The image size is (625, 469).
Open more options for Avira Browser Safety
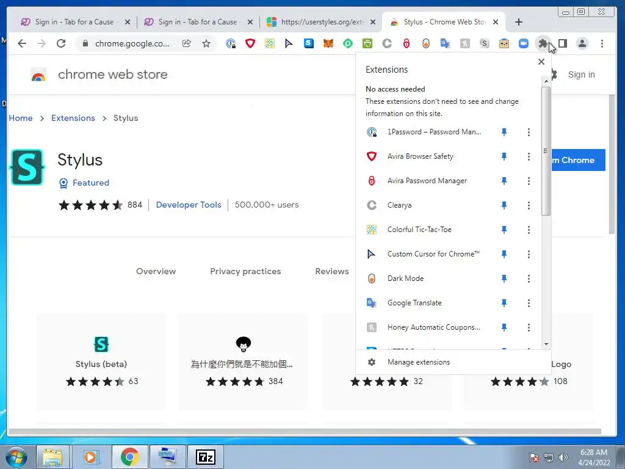tap(529, 156)
